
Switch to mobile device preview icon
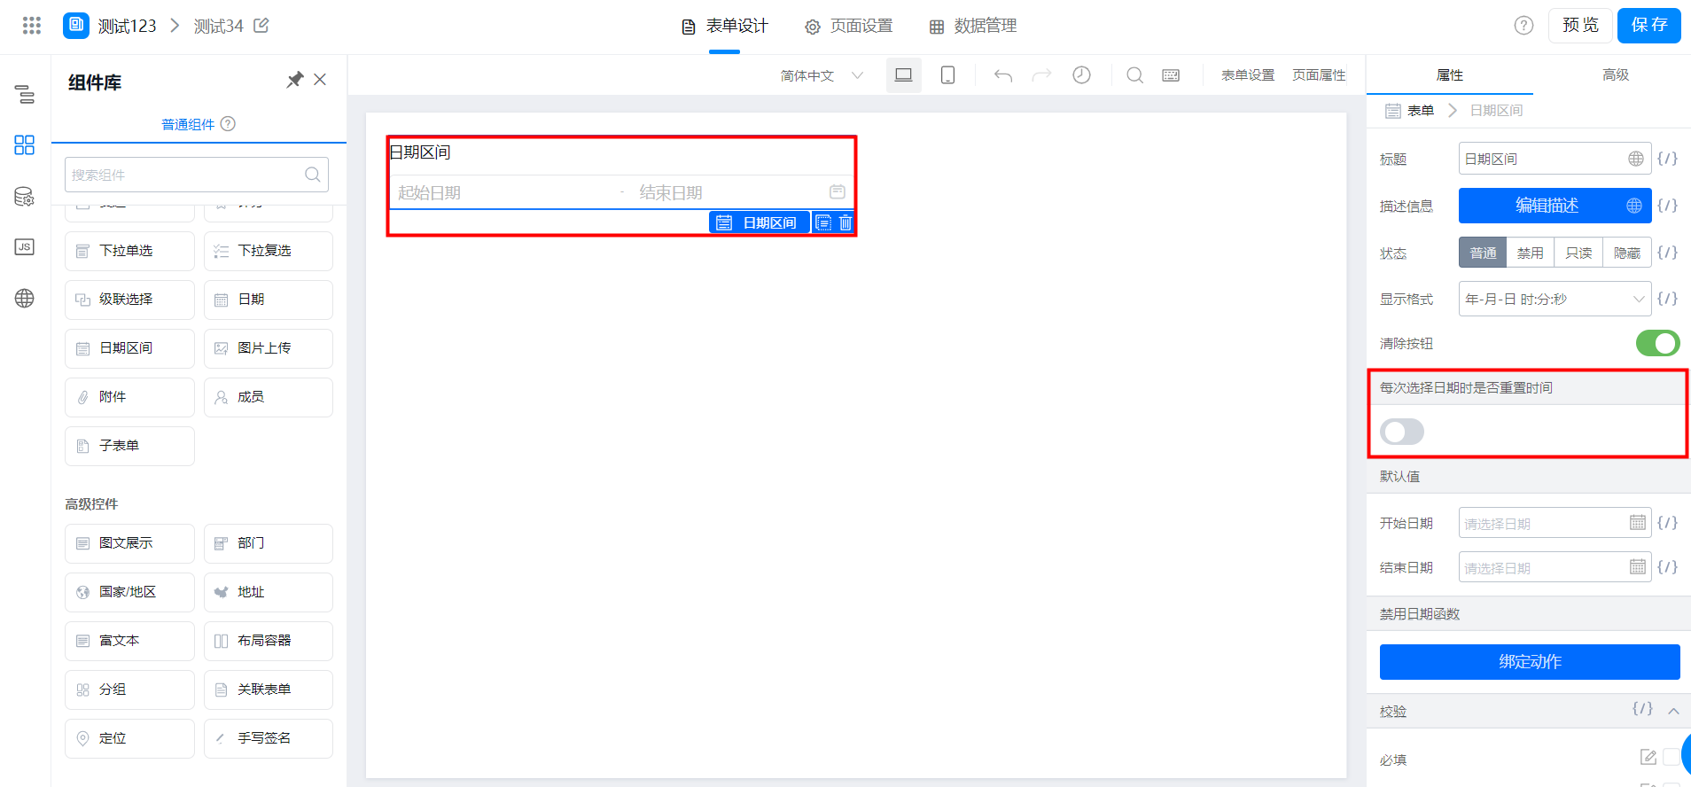[947, 75]
